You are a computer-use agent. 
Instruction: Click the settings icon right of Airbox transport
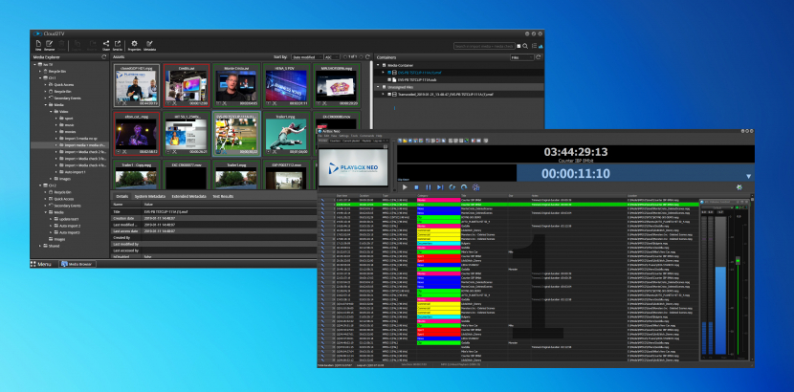click(739, 187)
